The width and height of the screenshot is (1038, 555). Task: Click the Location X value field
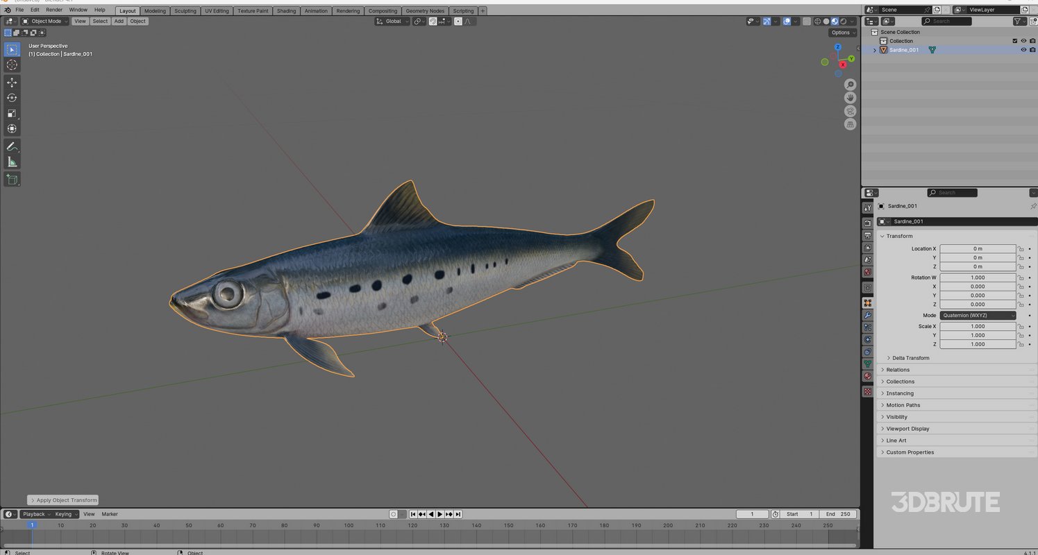[x=978, y=248]
